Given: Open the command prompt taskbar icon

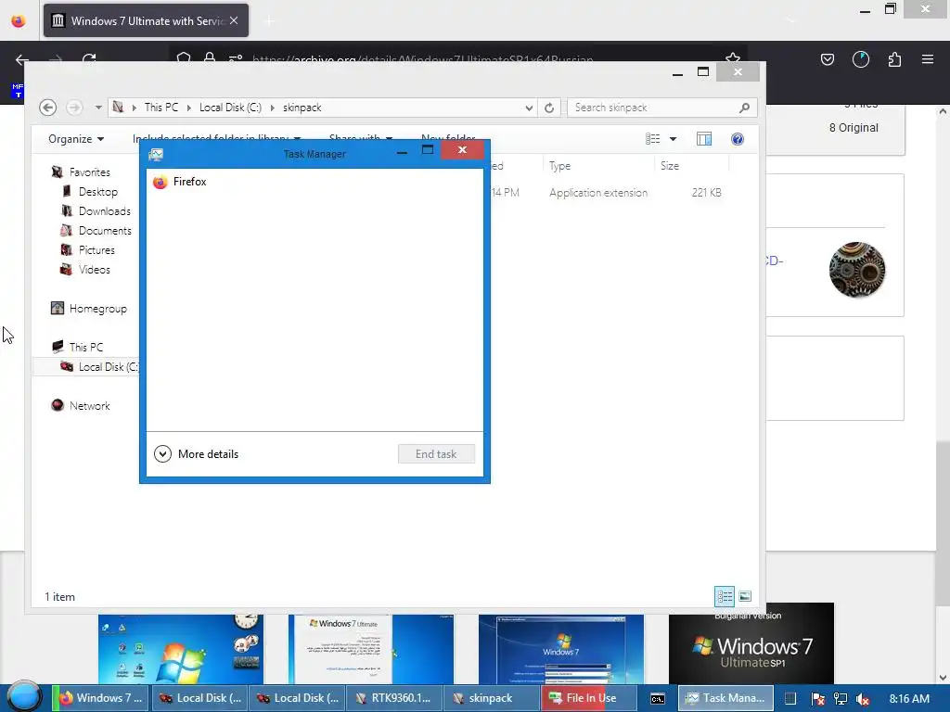Looking at the screenshot, I should point(658,699).
